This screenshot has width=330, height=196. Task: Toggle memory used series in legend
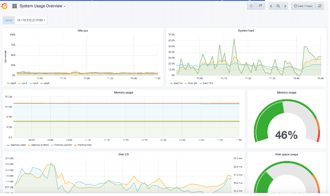click(16, 145)
